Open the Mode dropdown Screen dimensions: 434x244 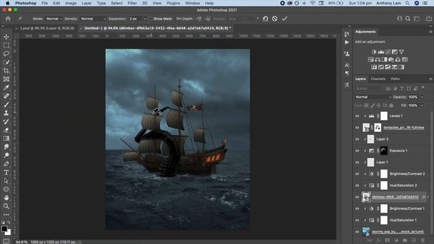(54, 19)
